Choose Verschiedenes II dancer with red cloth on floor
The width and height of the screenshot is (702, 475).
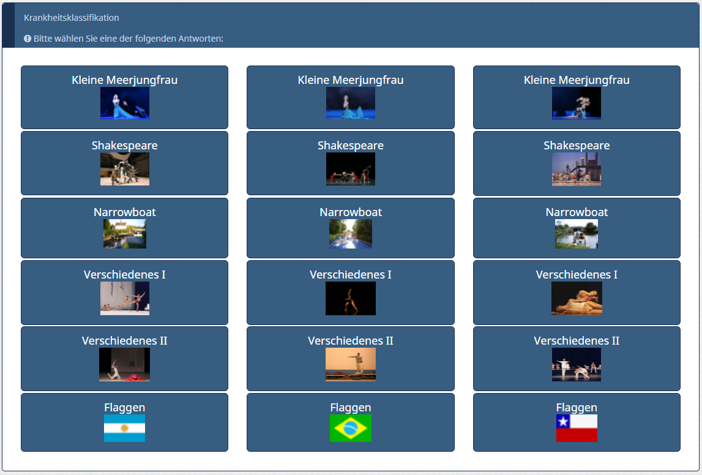(124, 364)
